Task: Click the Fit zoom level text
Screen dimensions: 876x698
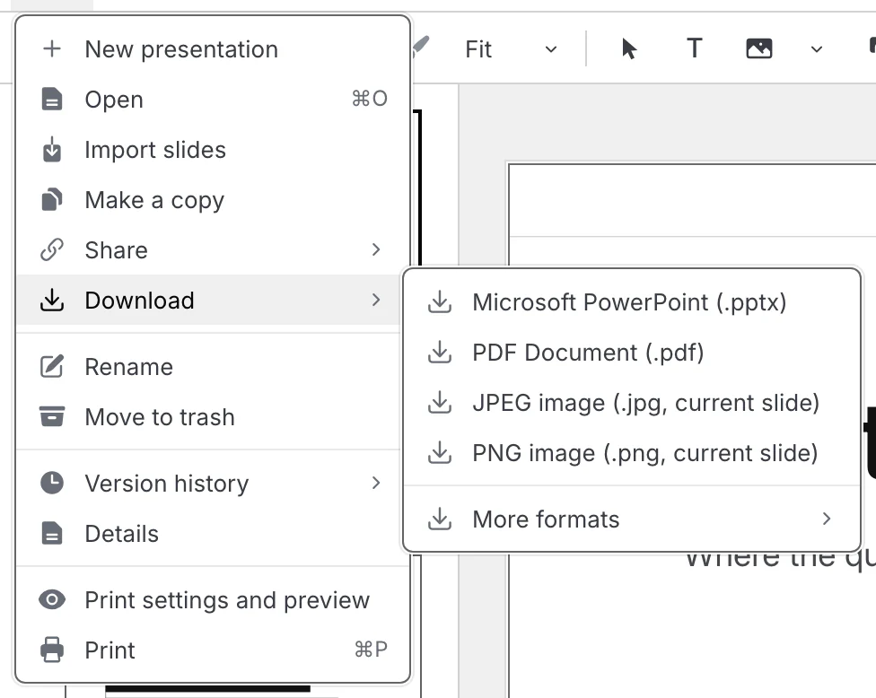Action: (478, 49)
